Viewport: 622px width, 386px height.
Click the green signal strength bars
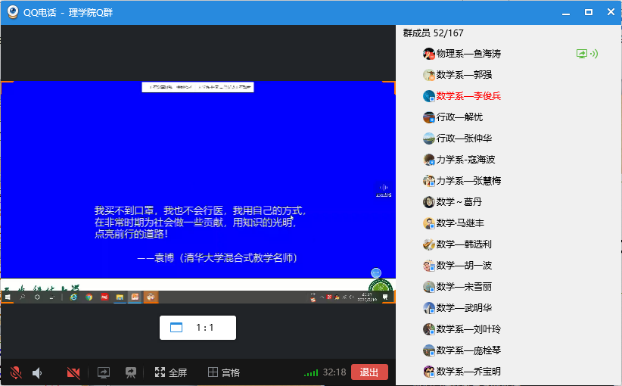[x=310, y=372]
